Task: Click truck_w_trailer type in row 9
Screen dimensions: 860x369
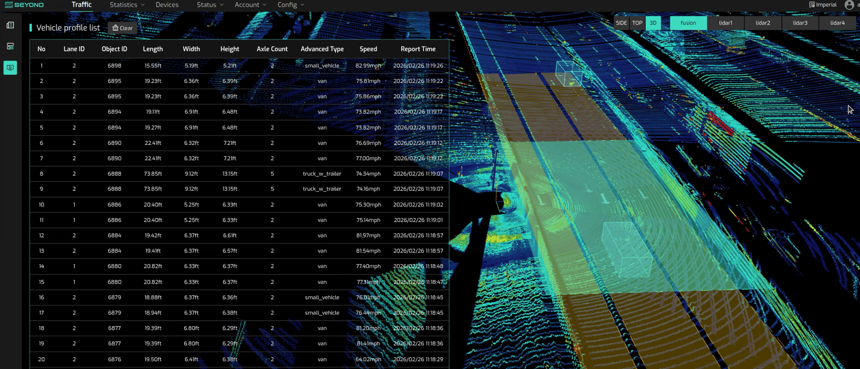Action: coord(322,189)
